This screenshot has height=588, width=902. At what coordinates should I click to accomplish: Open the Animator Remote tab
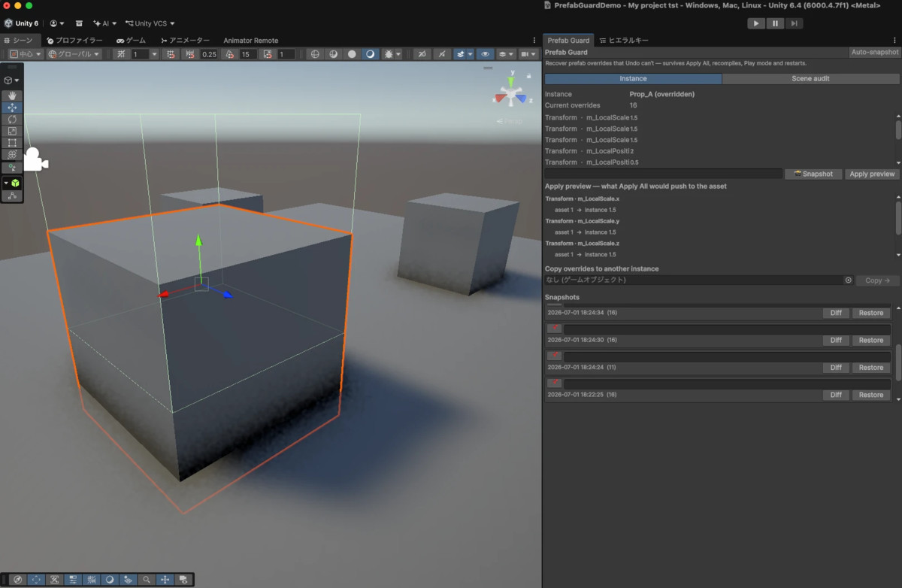coord(250,40)
